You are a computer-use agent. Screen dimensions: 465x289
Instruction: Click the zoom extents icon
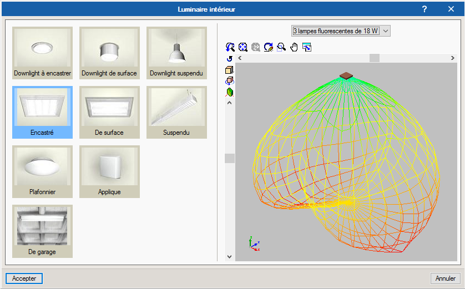[243, 48]
